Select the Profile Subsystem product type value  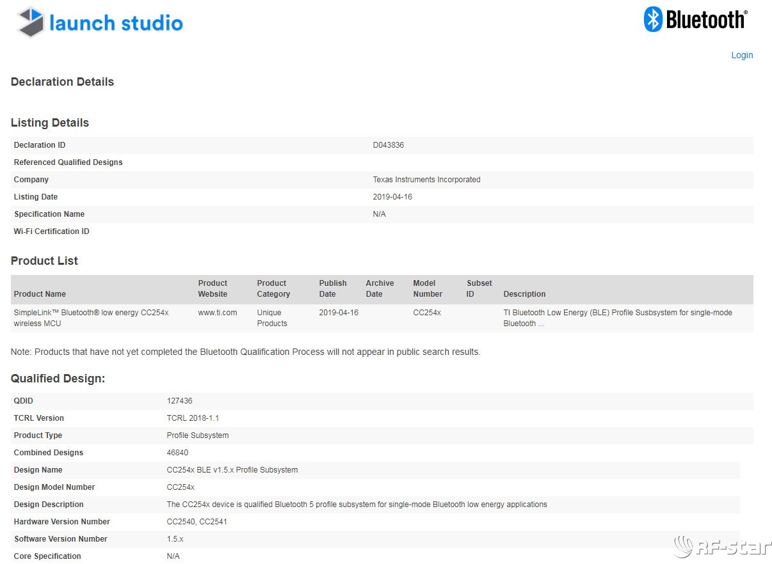click(x=198, y=435)
